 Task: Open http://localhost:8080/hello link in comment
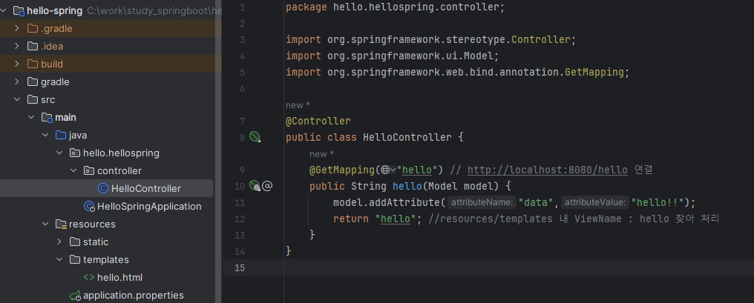[547, 170]
